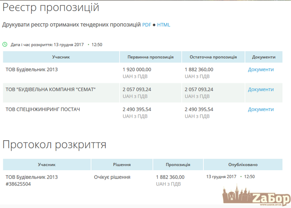The height and width of the screenshot is (208, 291).
Task: Click the Первинна пропозиція column header
Action: [150, 57]
